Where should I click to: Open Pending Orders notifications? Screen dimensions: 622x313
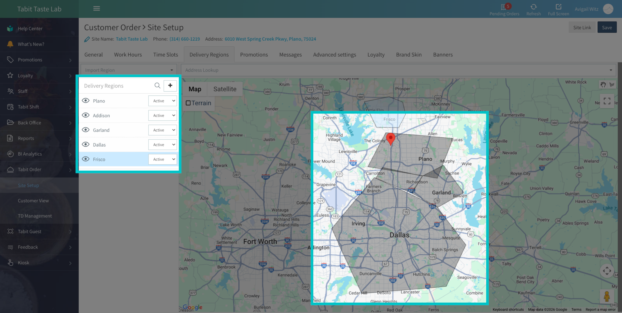(x=504, y=10)
